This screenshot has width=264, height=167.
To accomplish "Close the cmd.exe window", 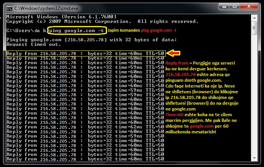I will pos(249,6).
